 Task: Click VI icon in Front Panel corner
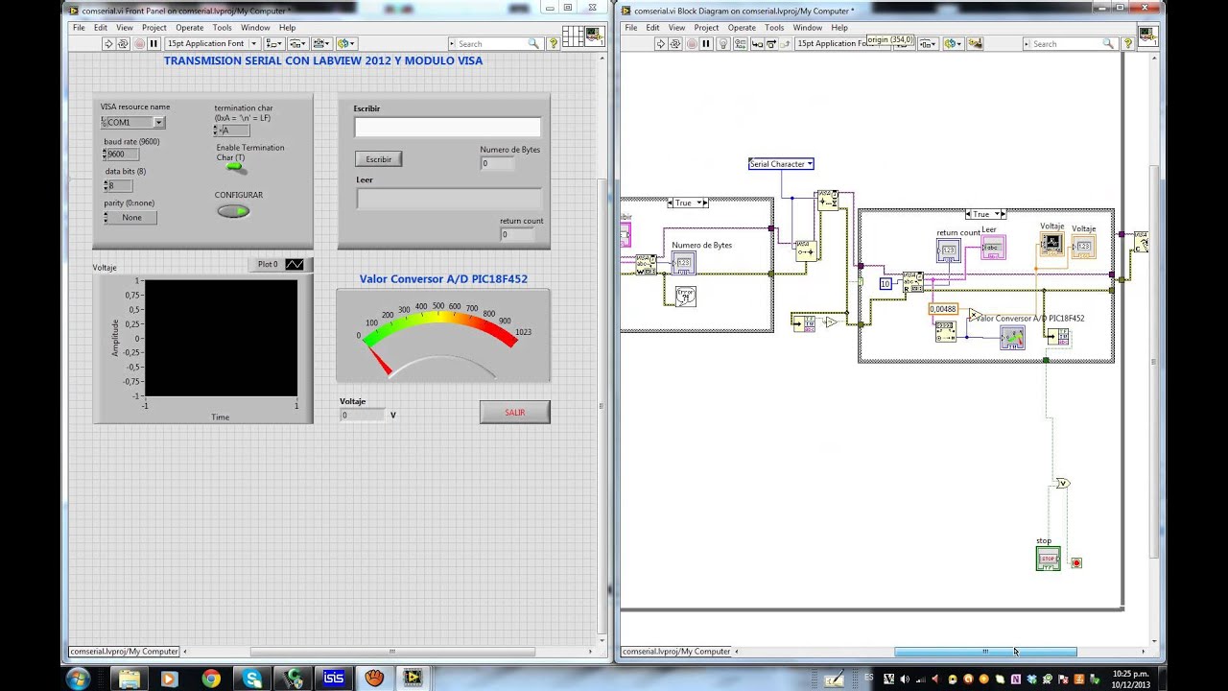point(596,37)
